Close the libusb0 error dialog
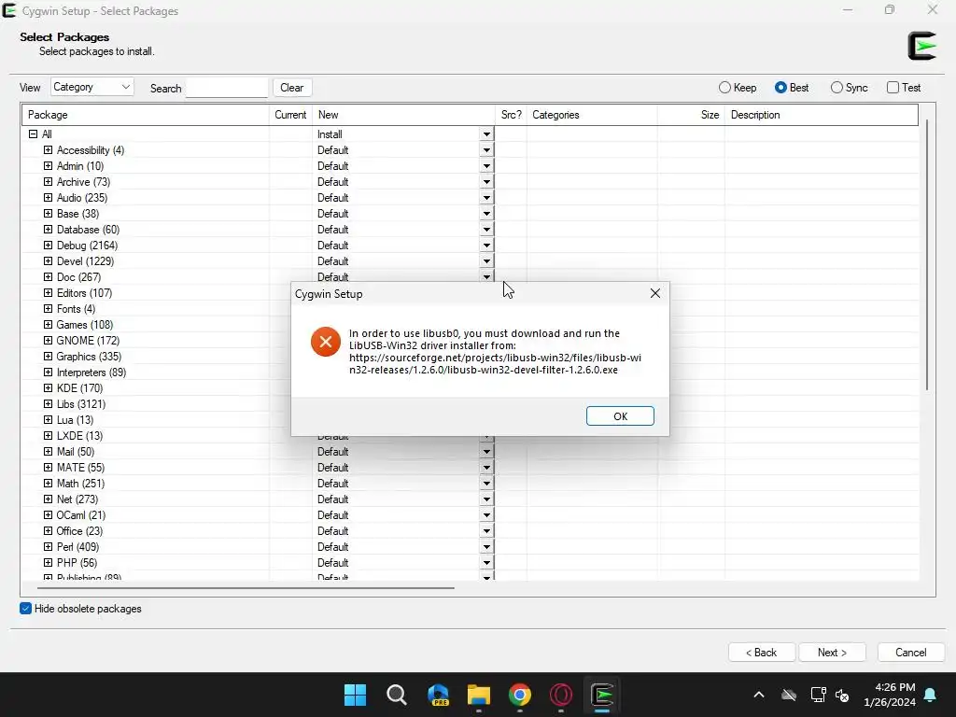 tap(654, 293)
